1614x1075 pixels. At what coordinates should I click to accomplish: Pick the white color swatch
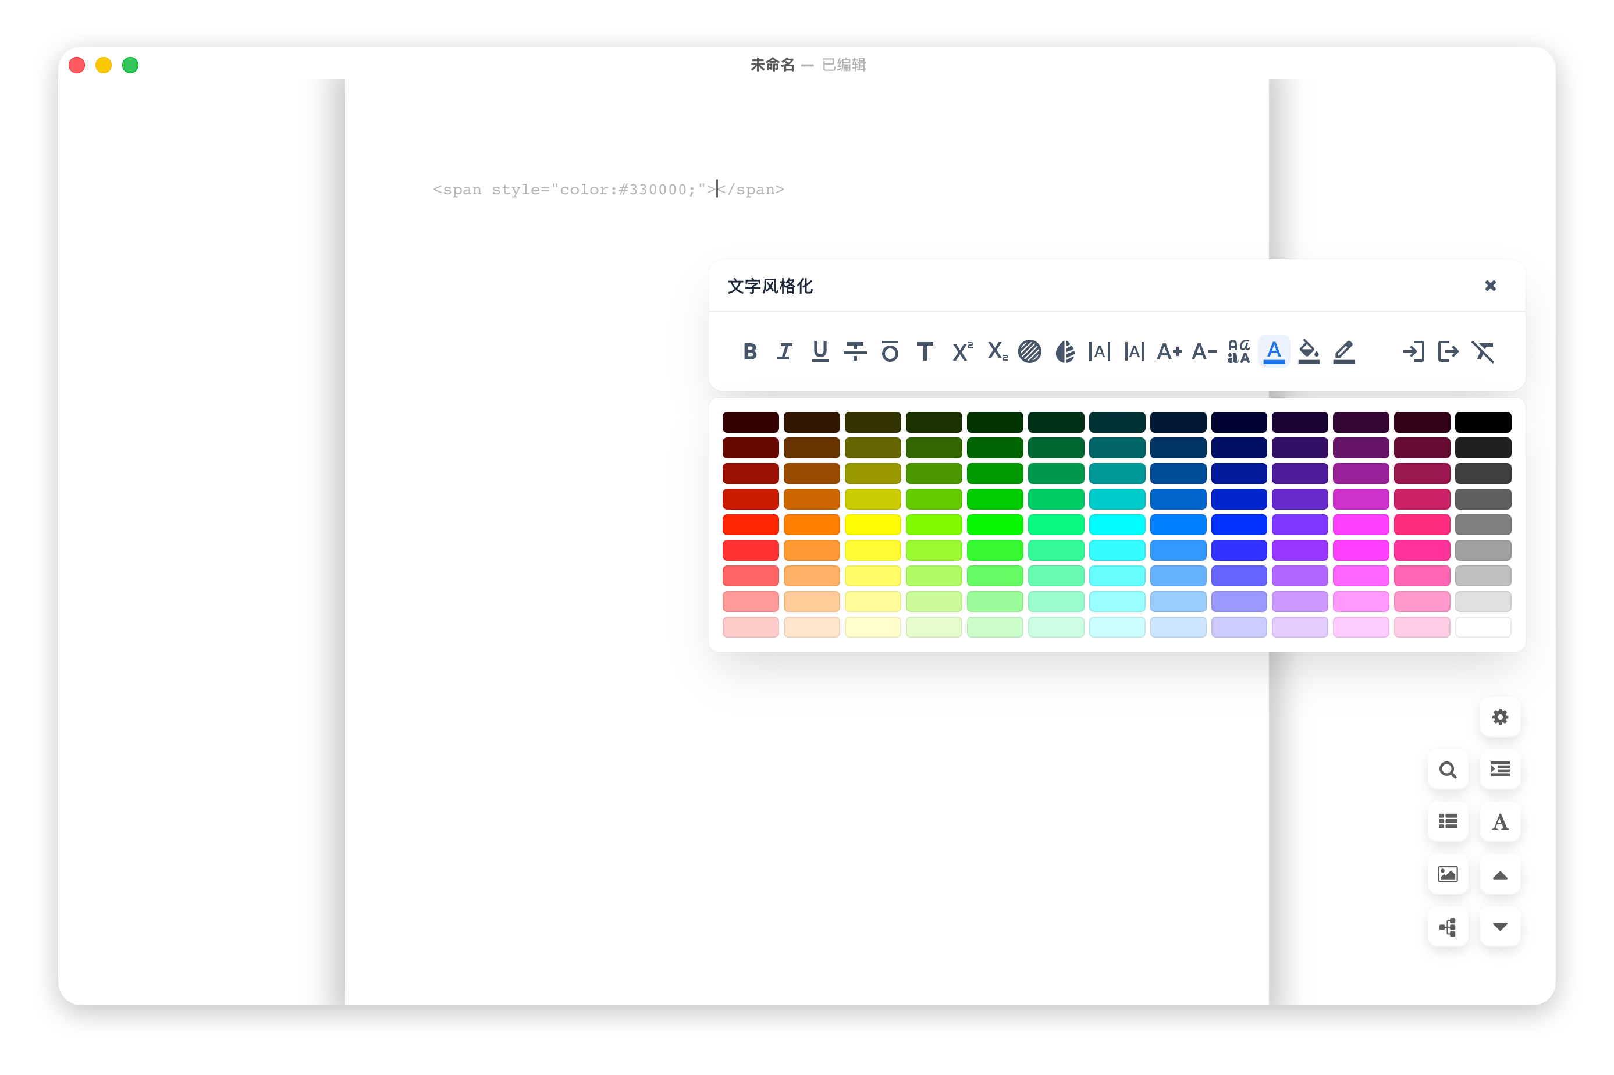coord(1483,627)
